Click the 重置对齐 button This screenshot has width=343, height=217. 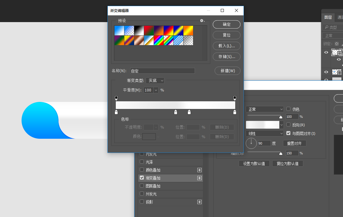(294, 143)
